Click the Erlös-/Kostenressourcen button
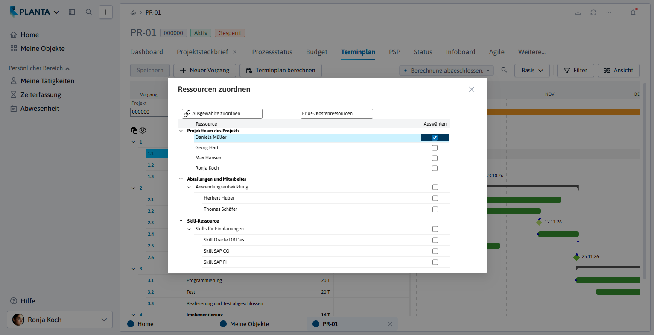 click(x=337, y=114)
